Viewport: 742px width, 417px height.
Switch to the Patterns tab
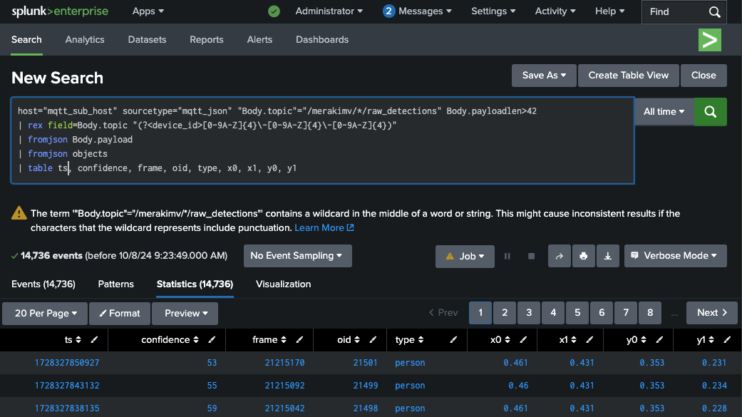point(116,284)
